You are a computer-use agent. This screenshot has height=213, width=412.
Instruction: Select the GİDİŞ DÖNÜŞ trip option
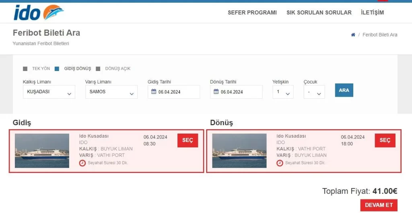(73, 69)
